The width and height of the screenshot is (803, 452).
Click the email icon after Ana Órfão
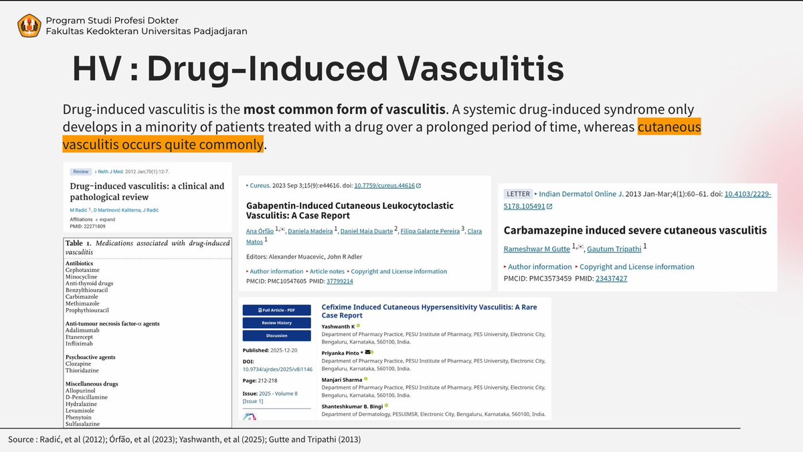[x=281, y=229]
